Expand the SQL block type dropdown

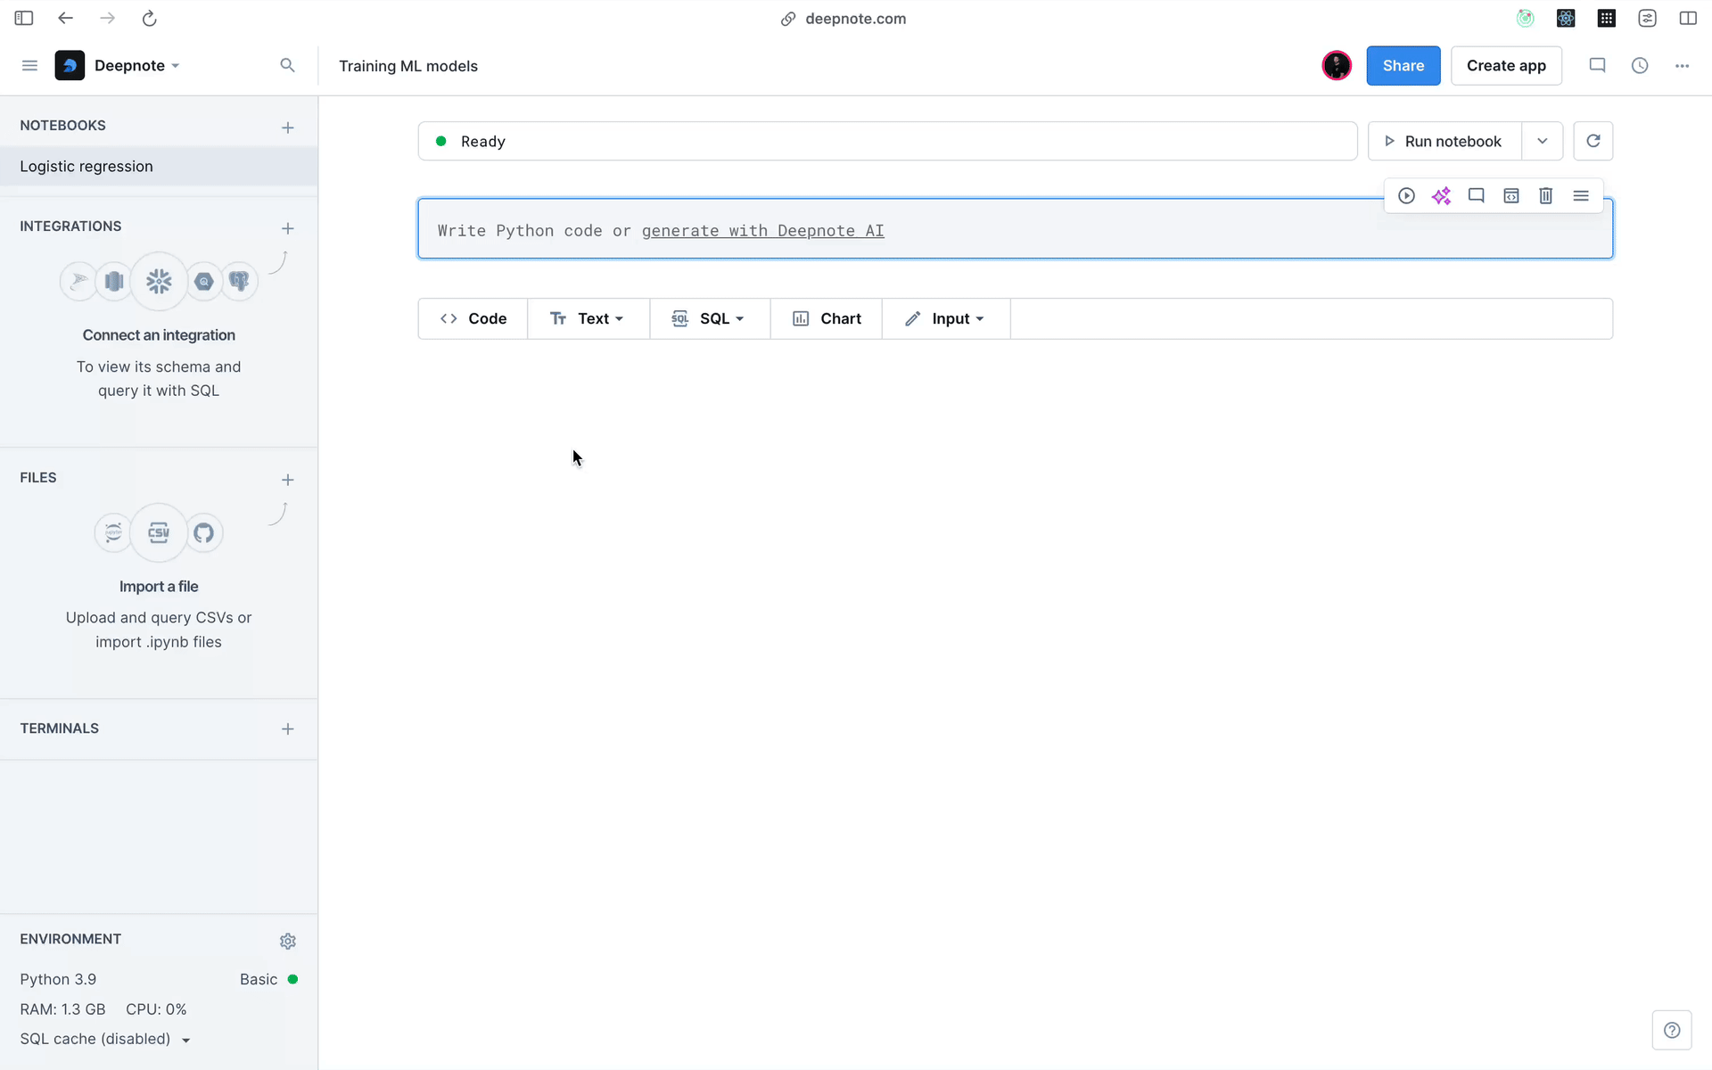[739, 318]
